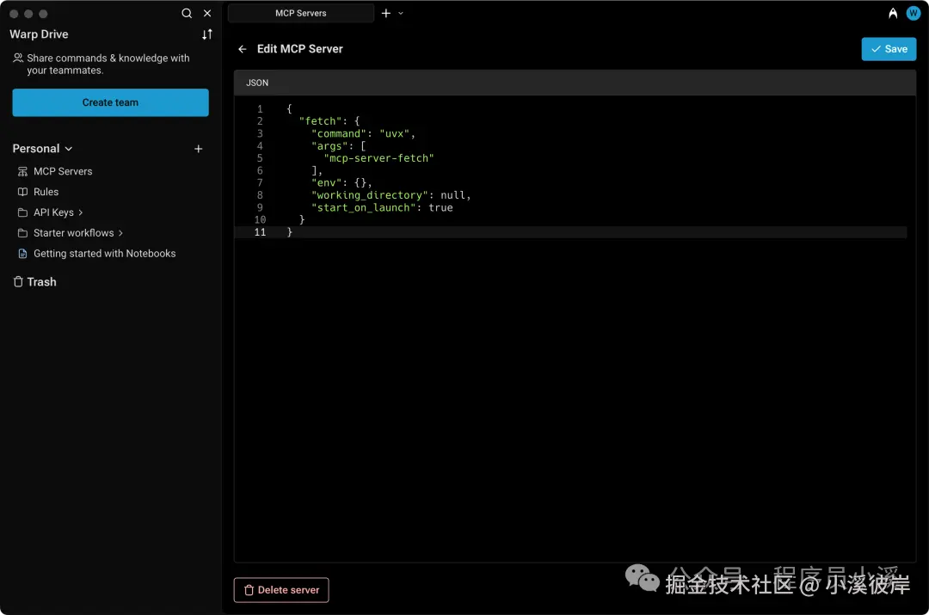The height and width of the screenshot is (615, 929).
Task: Select the API Keys label
Action: (53, 212)
